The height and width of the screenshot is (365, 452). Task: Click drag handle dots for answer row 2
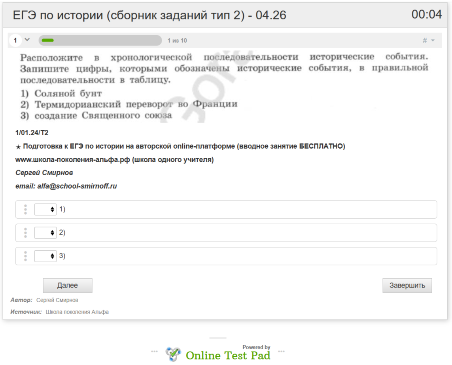point(25,233)
